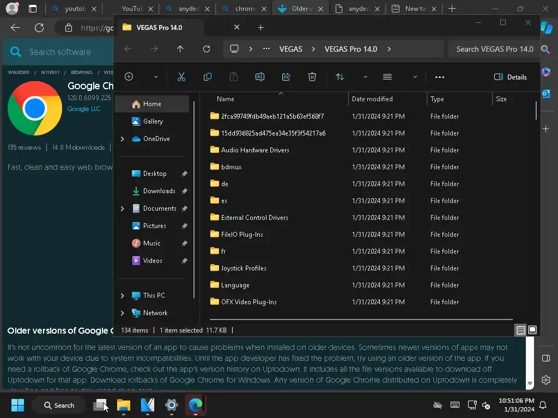
Task: Click the Edge browser back arrow
Action: (15, 28)
